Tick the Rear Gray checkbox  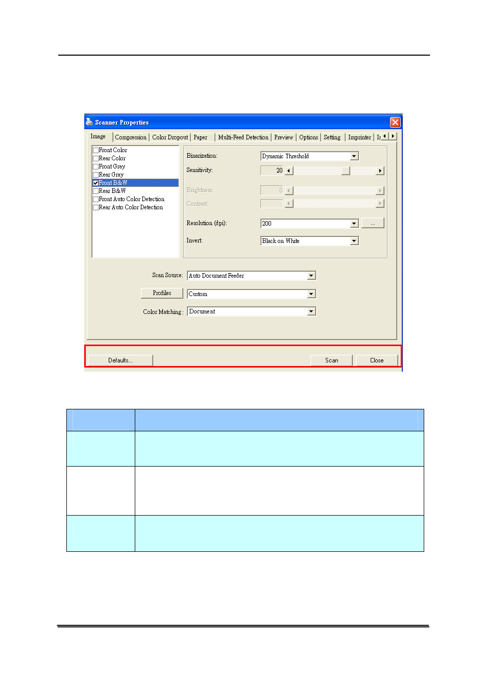click(95, 175)
